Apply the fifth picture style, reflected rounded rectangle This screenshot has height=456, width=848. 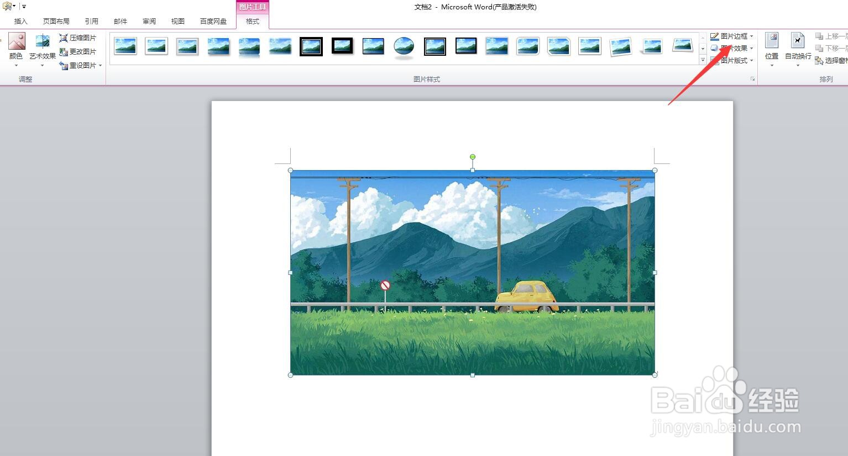tap(249, 46)
